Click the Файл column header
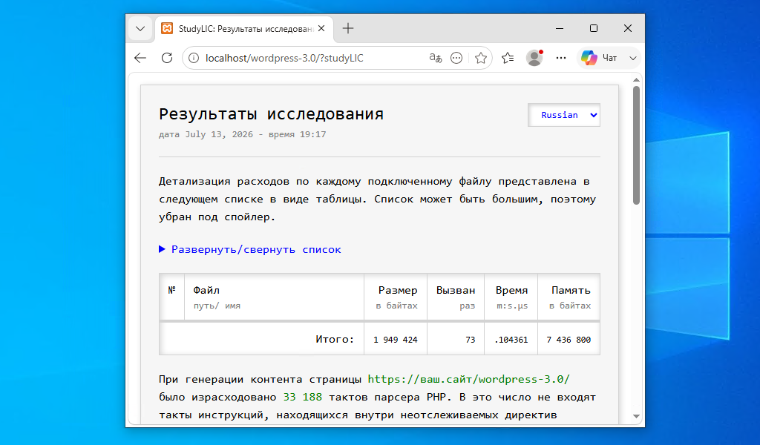This screenshot has height=445, width=760. [275, 297]
